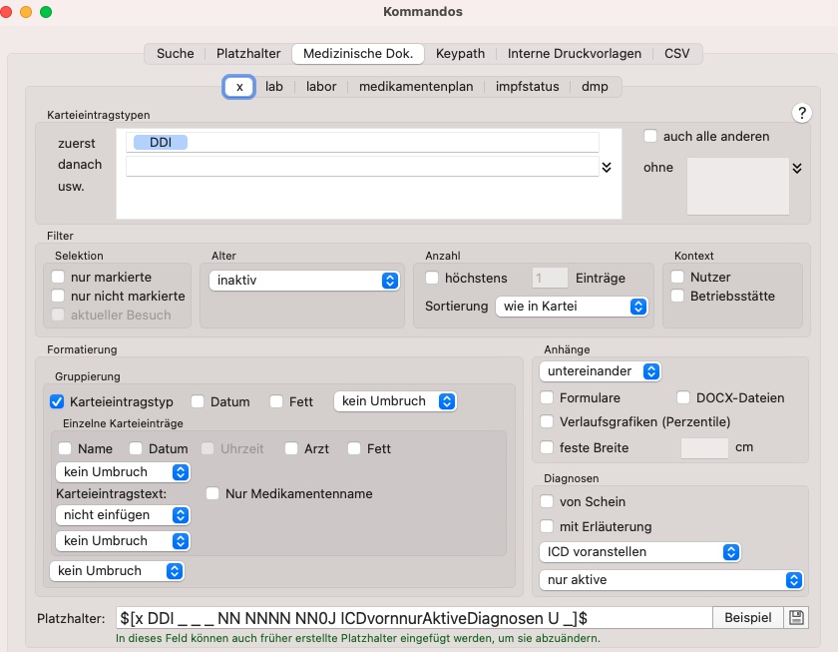Click the yellow minimize window button

pos(26,12)
